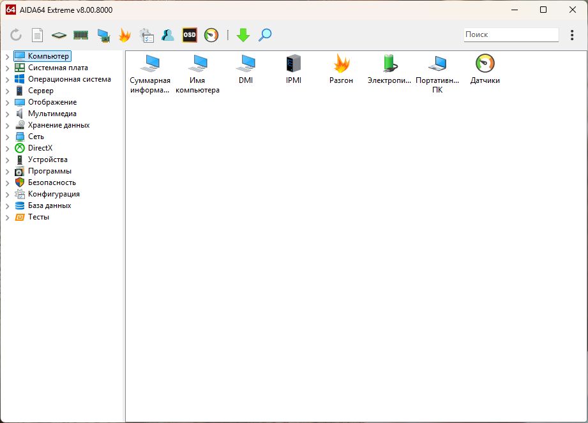Expand the База данных tree node
588x423 pixels.
tap(7, 206)
